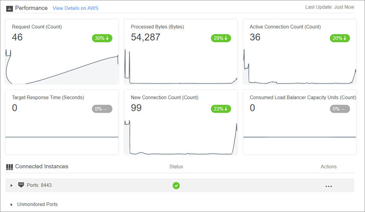Expand the Unmonitored Ports section arrow
The height and width of the screenshot is (212, 365).
tap(12, 204)
